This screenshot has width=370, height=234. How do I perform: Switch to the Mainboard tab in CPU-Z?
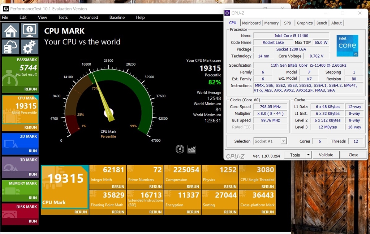[x=251, y=23]
